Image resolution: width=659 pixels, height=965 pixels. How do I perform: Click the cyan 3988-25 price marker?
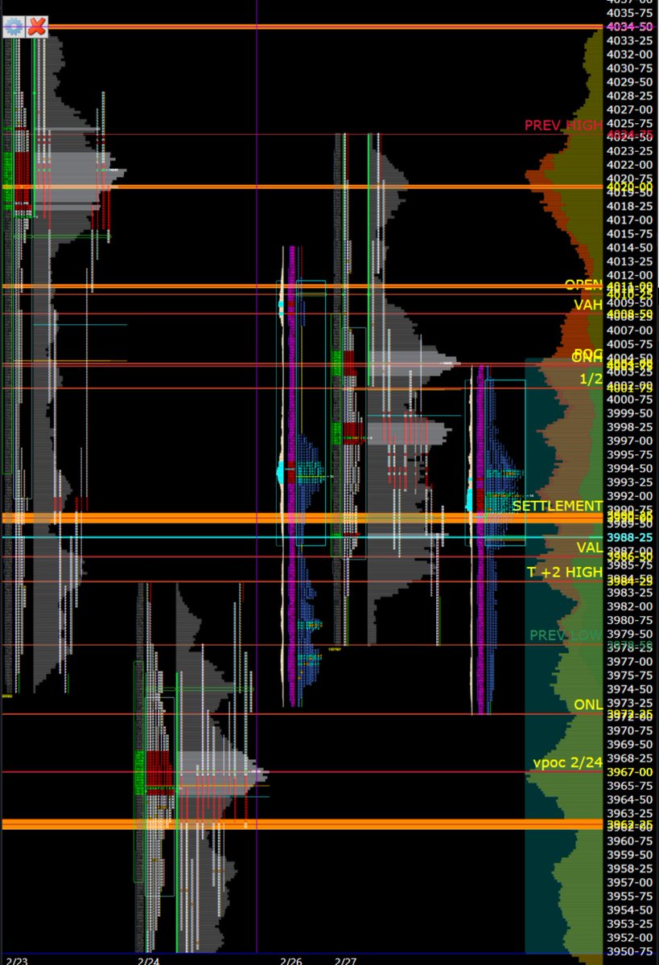pos(630,537)
